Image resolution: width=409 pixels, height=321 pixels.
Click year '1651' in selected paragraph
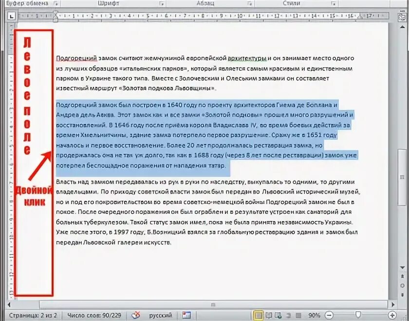pyautogui.click(x=314, y=135)
